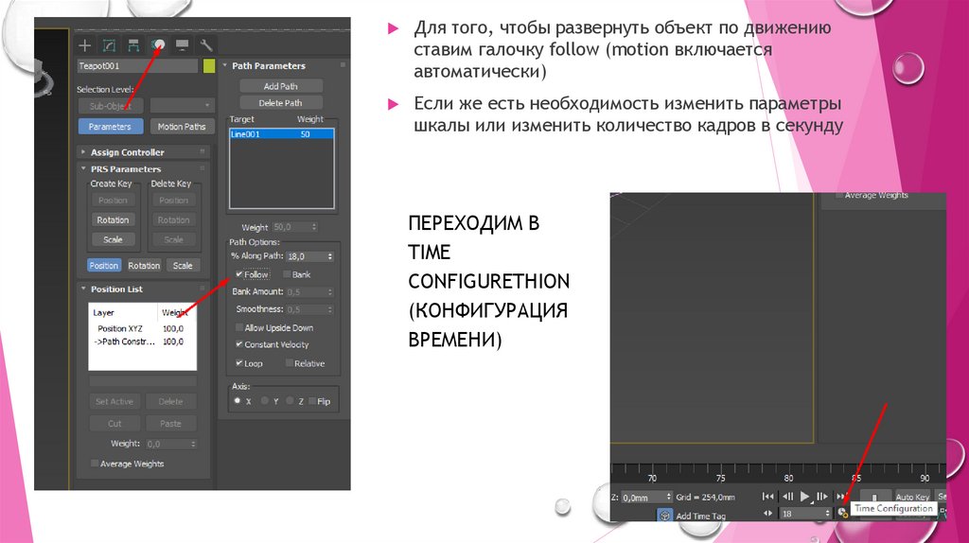Open the Selection Level dropdown
This screenshot has width=969, height=543.
coord(183,106)
